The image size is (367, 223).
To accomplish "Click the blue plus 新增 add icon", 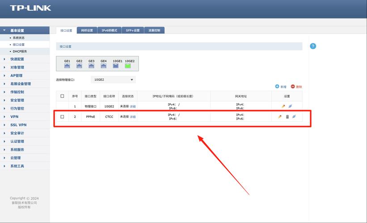I will [x=277, y=87].
